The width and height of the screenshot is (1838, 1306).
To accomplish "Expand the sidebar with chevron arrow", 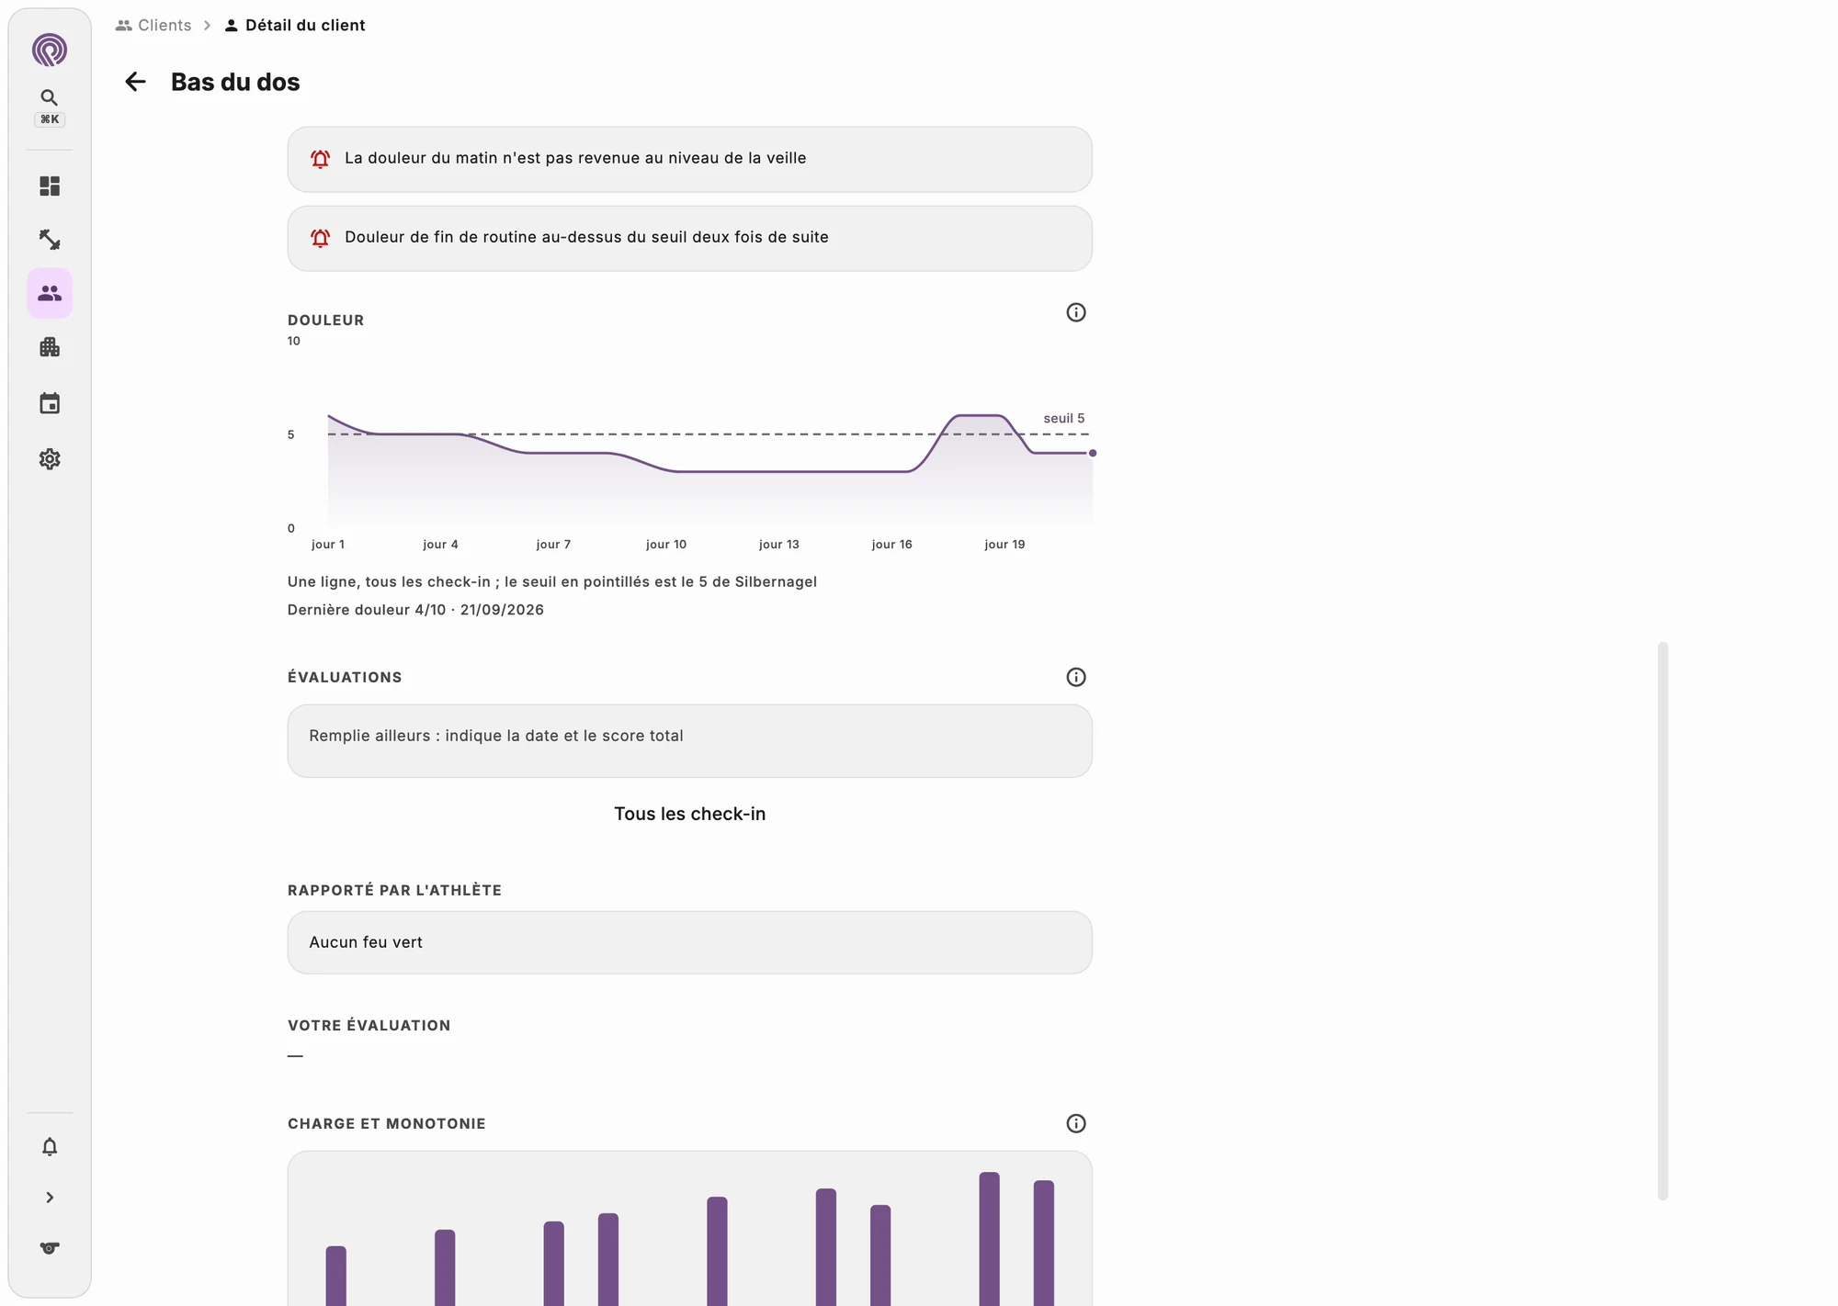I will 50,1198.
